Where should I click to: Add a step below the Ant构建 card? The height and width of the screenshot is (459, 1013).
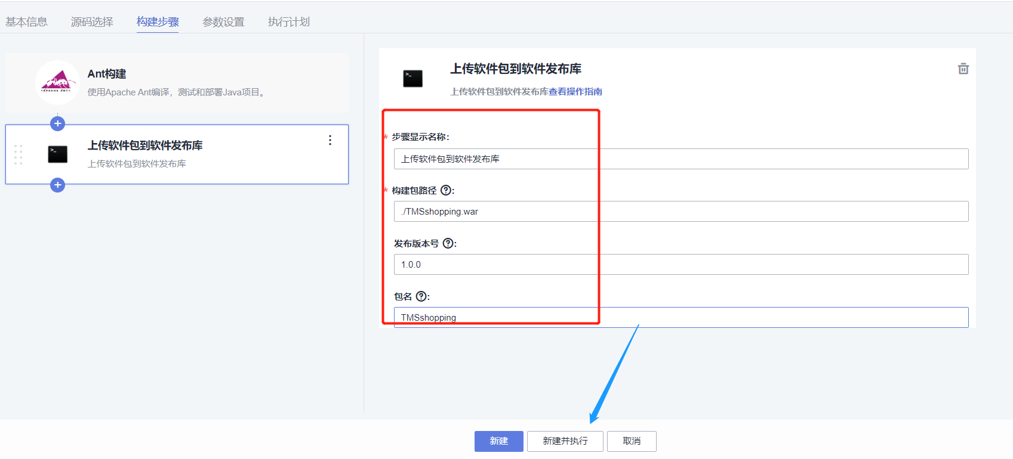tap(57, 123)
